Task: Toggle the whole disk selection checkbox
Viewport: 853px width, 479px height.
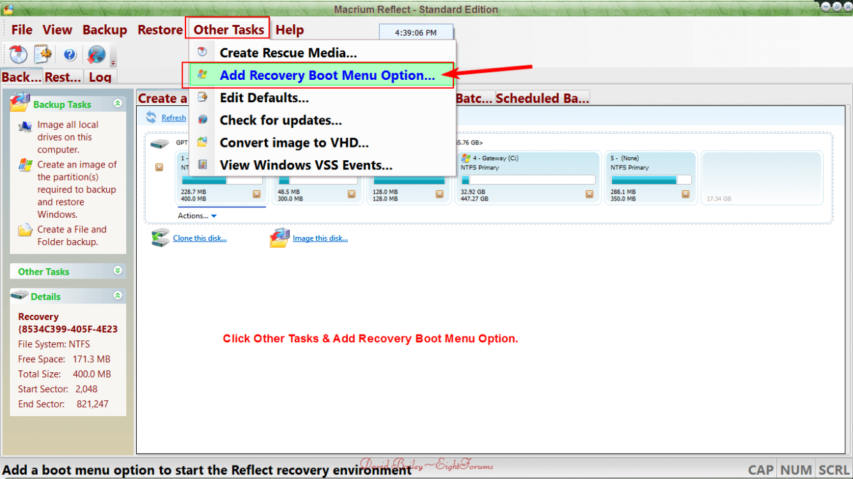Action: tap(159, 167)
